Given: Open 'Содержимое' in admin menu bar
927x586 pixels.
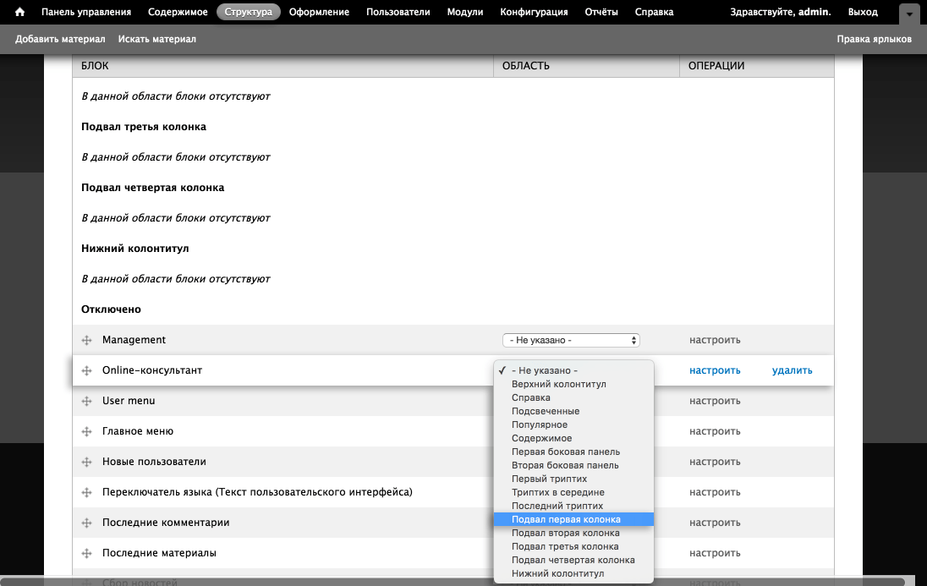Looking at the screenshot, I should pos(178,12).
